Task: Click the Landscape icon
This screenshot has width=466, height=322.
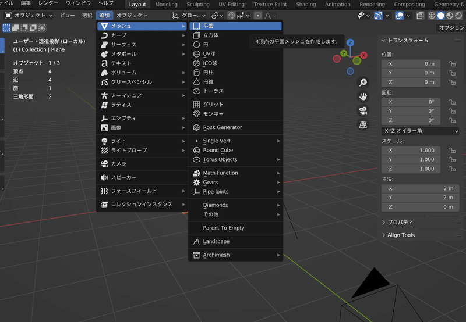Action: coord(196,242)
